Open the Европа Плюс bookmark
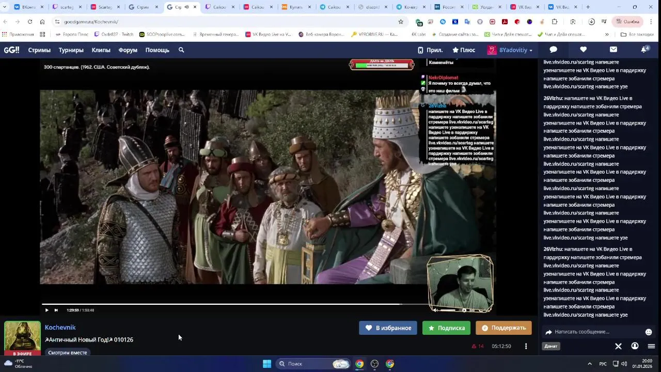 [71, 35]
